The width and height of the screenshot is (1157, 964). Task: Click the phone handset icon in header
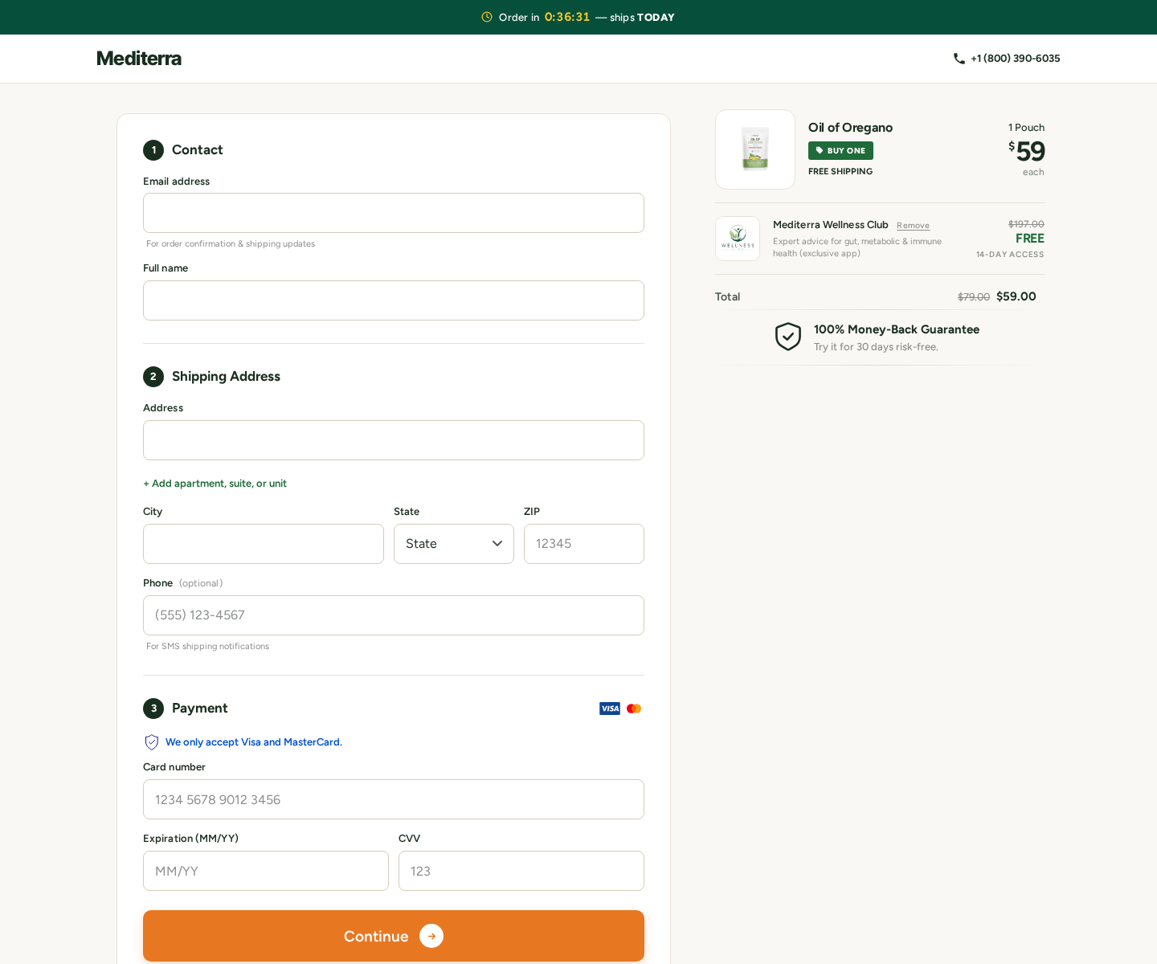click(x=959, y=59)
